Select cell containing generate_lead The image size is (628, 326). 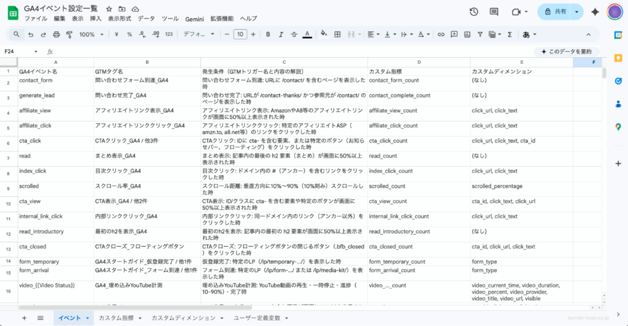click(x=56, y=99)
